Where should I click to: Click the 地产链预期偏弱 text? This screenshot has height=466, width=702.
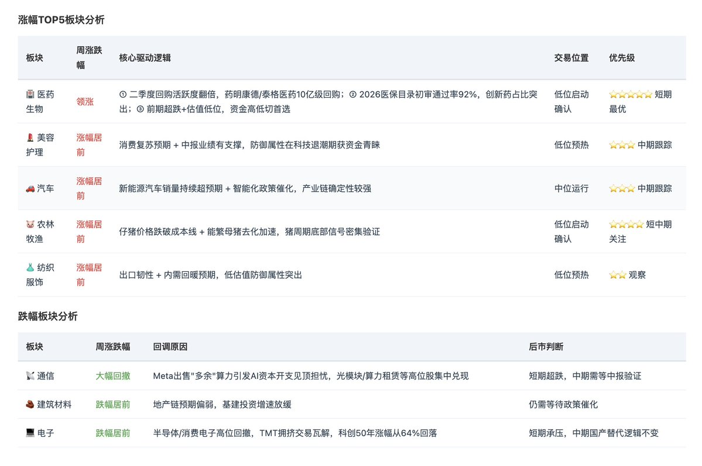pos(183,404)
